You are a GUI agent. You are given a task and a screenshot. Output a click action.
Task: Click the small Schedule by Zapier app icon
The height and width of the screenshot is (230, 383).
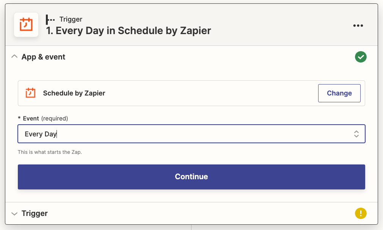(x=30, y=93)
